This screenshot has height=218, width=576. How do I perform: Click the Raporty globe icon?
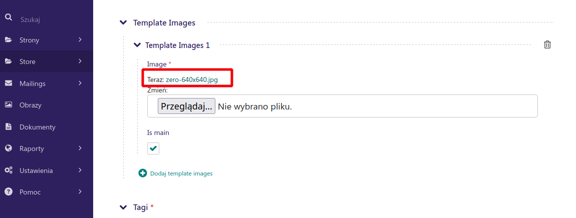pos(8,148)
